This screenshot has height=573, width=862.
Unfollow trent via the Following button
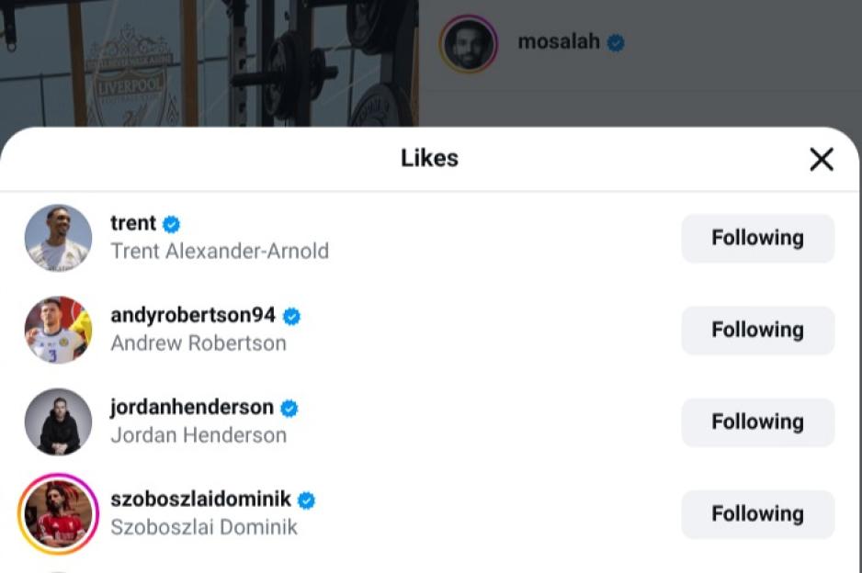point(757,238)
